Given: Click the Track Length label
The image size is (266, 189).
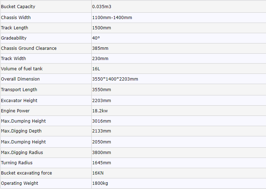Looking at the screenshot, I should click(15, 28).
